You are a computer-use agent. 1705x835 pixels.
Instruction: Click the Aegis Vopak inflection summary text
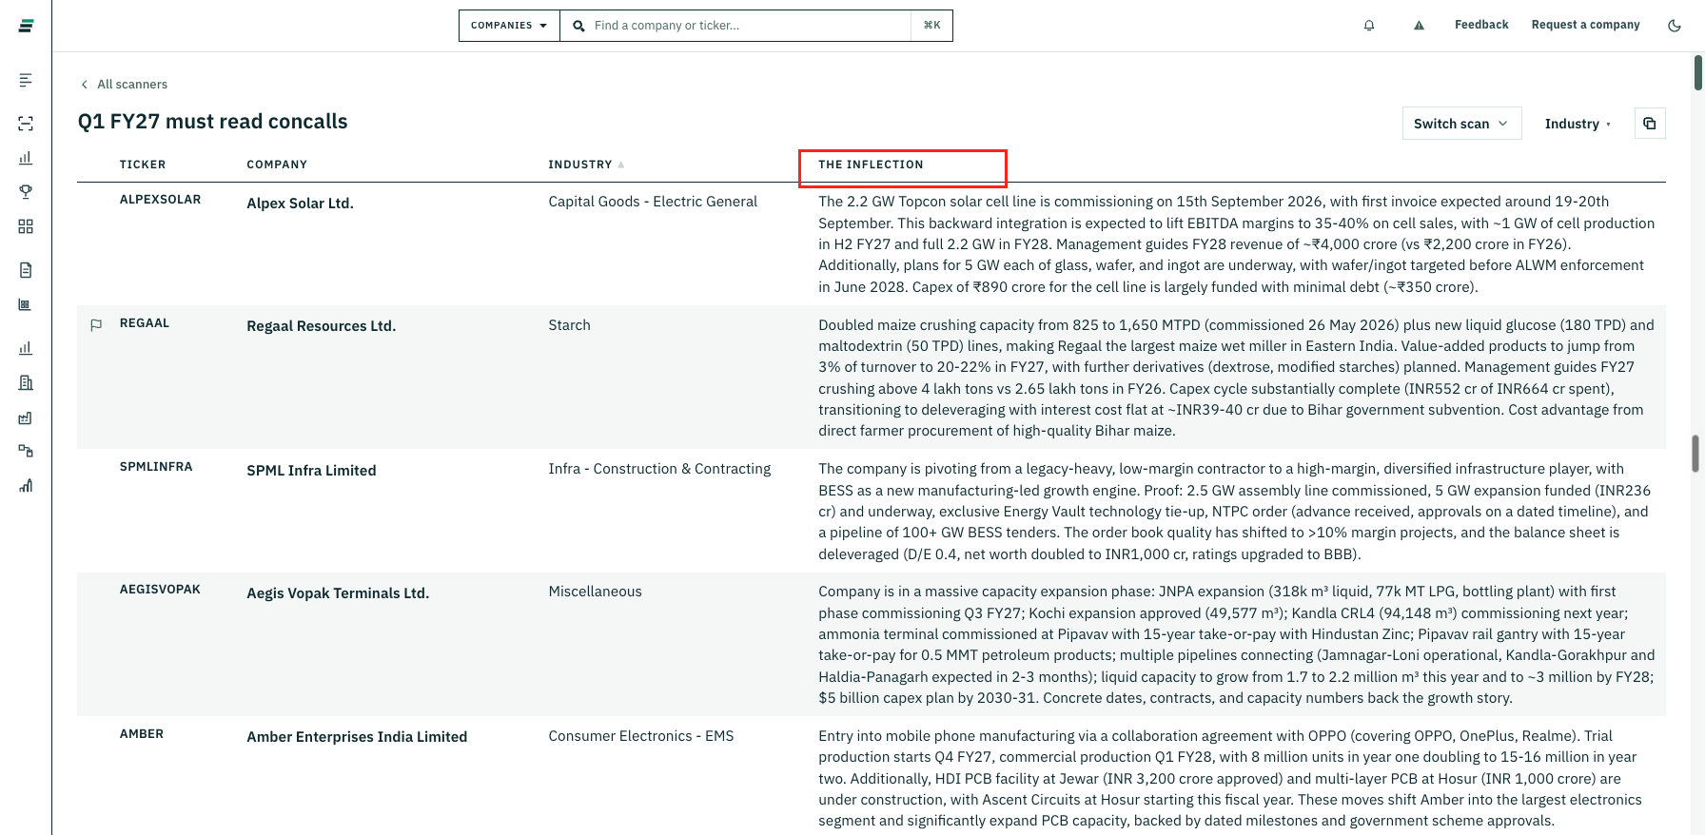(x=1237, y=645)
